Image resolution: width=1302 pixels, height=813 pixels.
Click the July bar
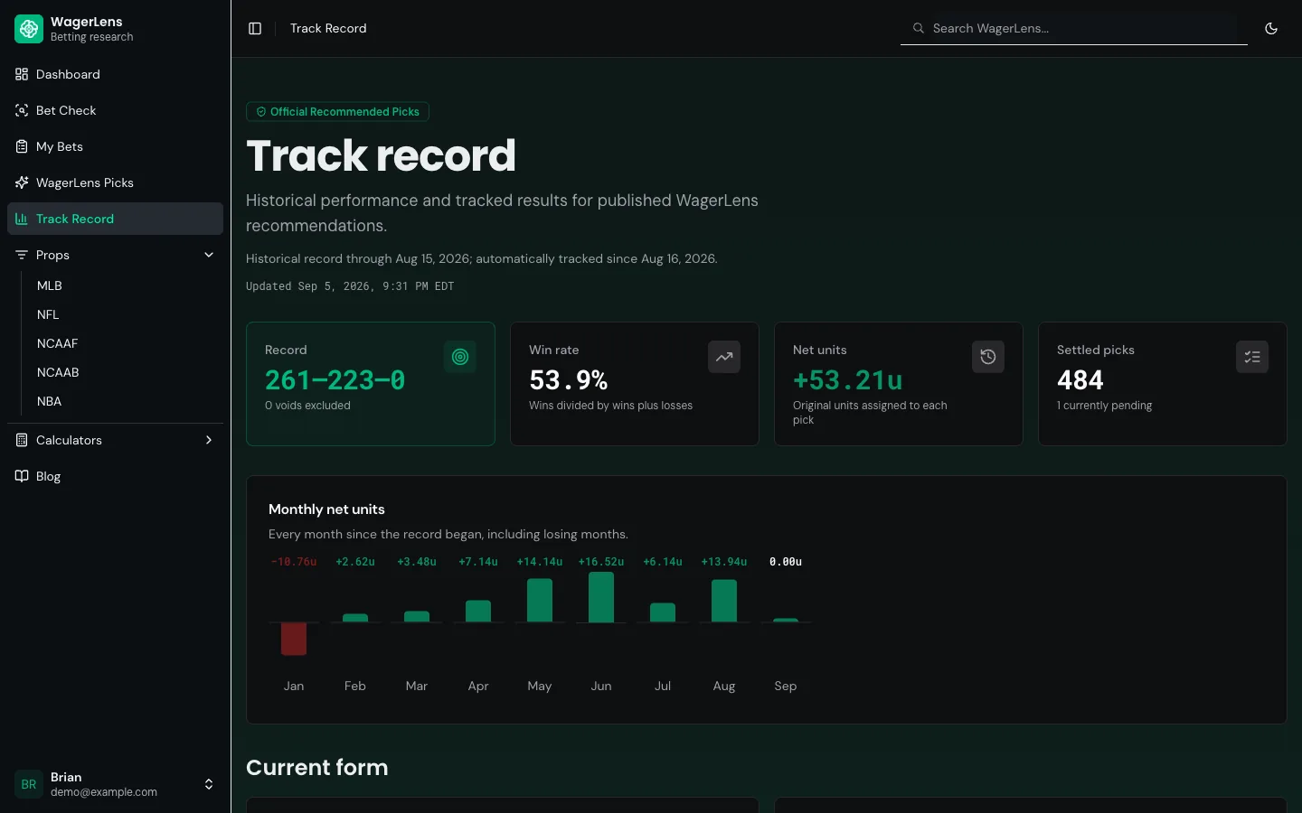tap(663, 612)
